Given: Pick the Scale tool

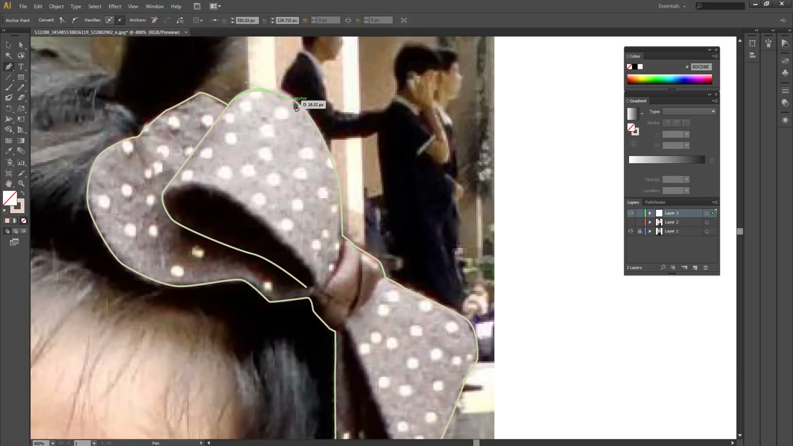Looking at the screenshot, I should [x=21, y=109].
